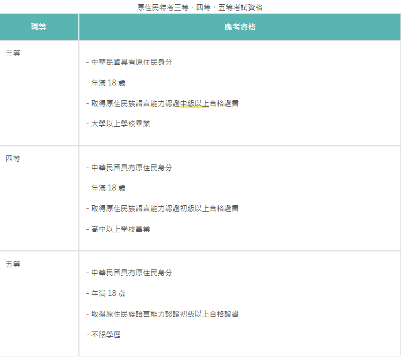Click the 四等 row label
402x358 pixels.
(x=13, y=159)
